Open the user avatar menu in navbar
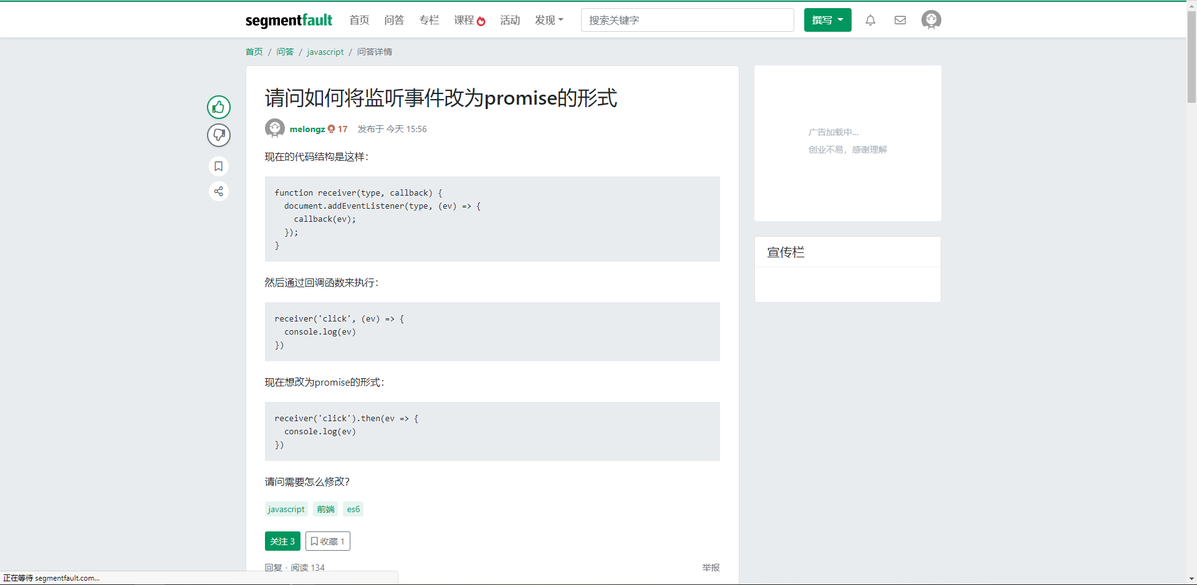The width and height of the screenshot is (1197, 585). tap(931, 20)
